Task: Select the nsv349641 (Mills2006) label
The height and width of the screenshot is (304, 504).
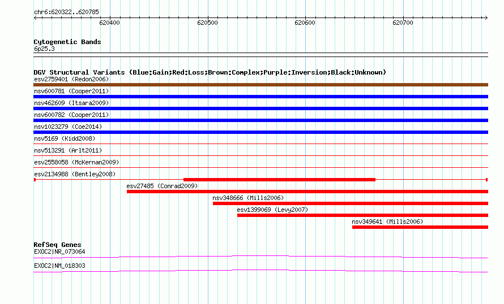Action: tap(387, 222)
